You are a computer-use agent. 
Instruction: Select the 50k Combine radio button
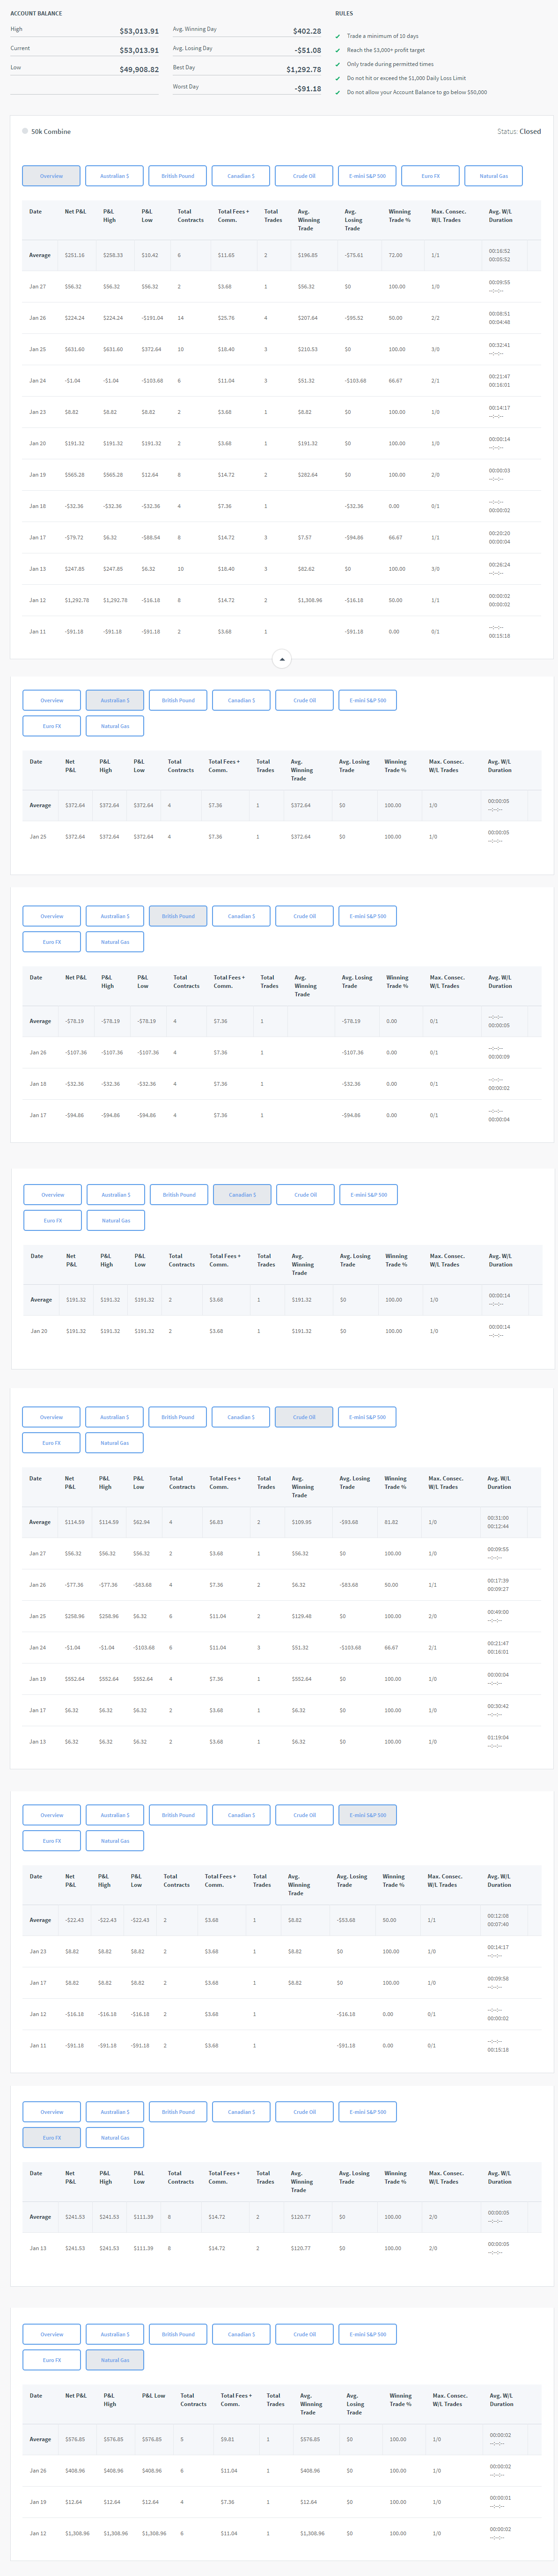coord(25,131)
